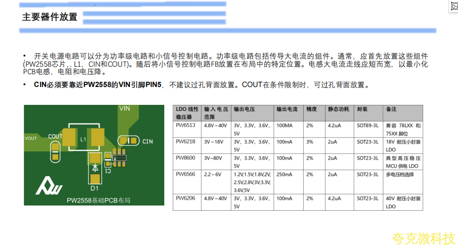The width and height of the screenshot is (458, 245).
Task: Click the 主要器件放置 heading
Action: 49,17
